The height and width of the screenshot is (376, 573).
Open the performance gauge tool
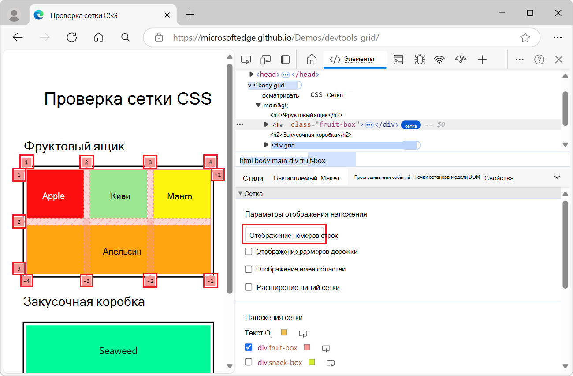461,59
